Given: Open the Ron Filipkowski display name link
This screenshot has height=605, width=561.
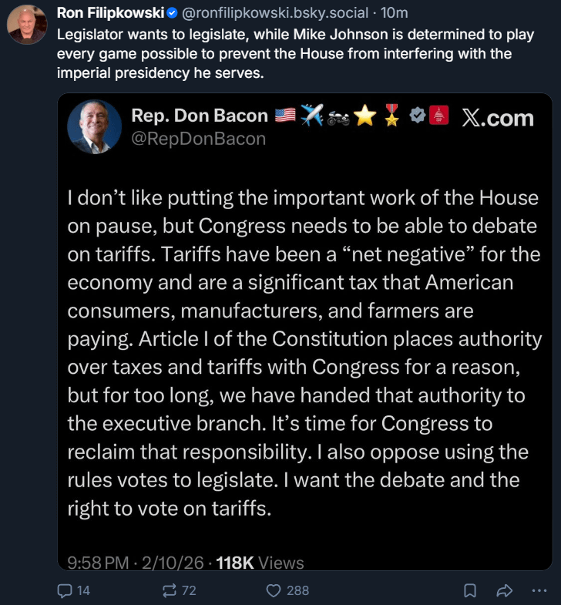Looking at the screenshot, I should pos(109,13).
